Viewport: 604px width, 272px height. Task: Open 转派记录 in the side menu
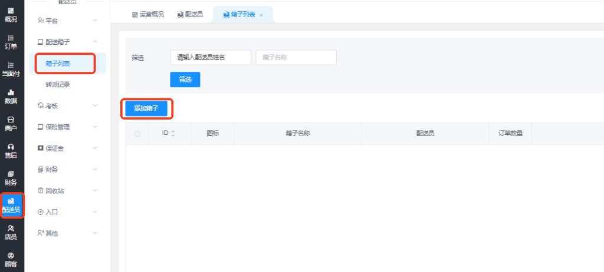coord(58,85)
